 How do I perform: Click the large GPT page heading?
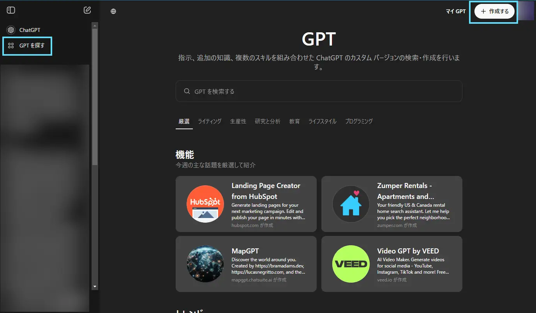tap(319, 39)
